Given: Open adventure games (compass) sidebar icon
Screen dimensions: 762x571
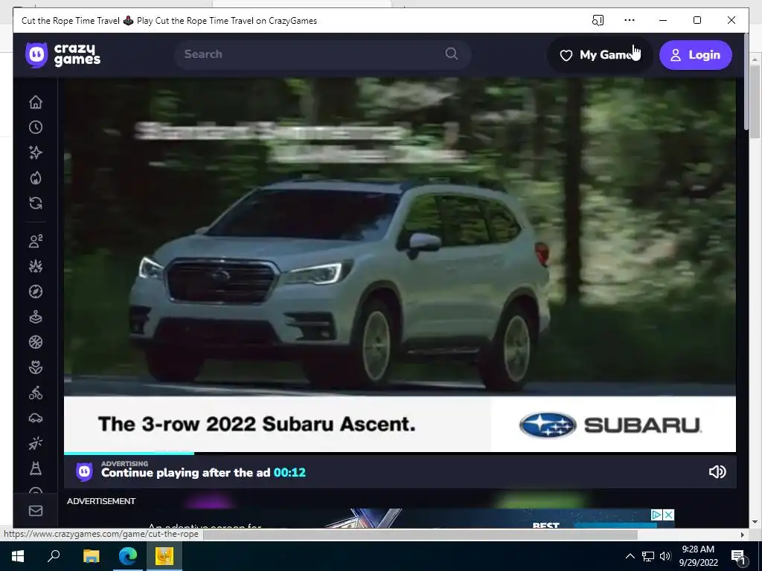Looking at the screenshot, I should (36, 291).
